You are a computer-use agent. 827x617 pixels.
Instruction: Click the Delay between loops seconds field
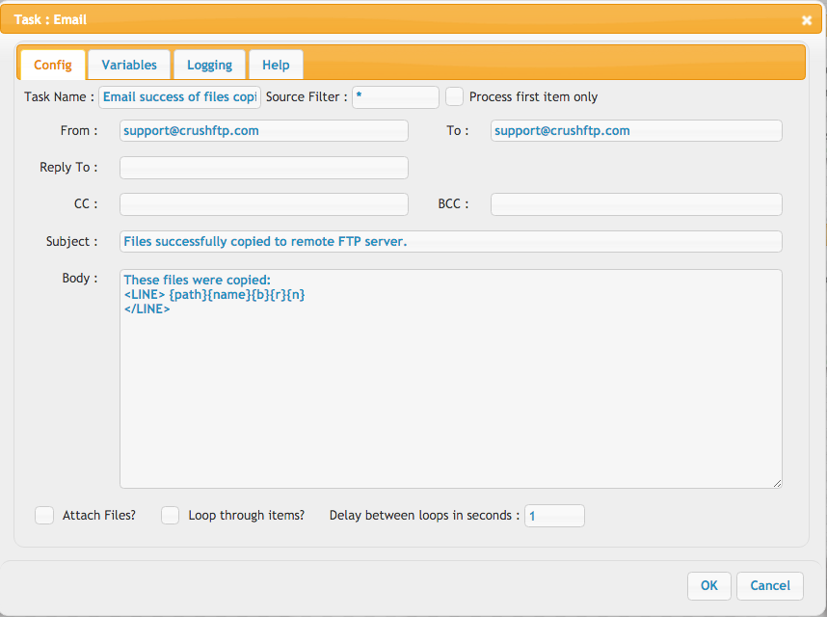pyautogui.click(x=554, y=516)
